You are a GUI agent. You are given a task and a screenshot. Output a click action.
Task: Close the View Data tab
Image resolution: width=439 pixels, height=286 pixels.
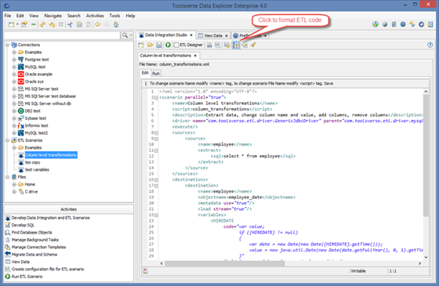pyautogui.click(x=227, y=35)
